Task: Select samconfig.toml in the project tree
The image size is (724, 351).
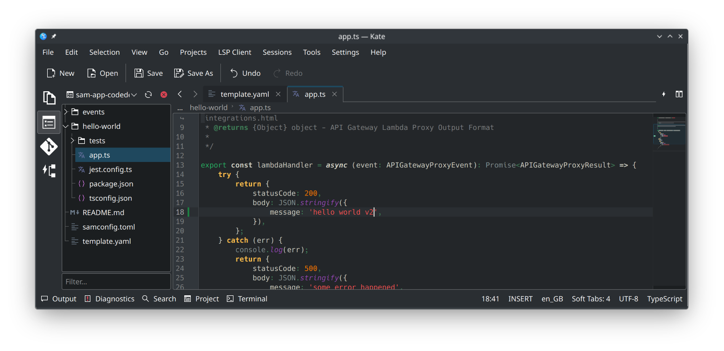Action: tap(108, 227)
